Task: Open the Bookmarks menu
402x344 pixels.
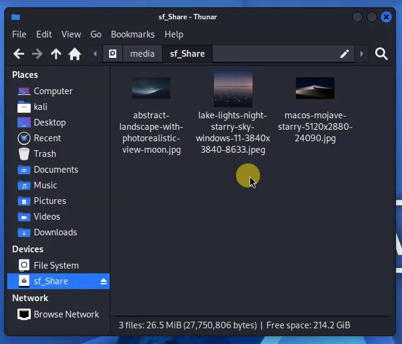Action: click(133, 34)
